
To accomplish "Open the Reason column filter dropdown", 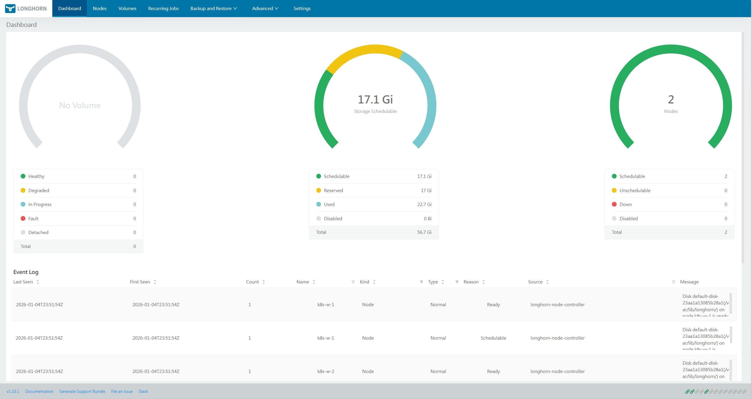I will point(457,282).
